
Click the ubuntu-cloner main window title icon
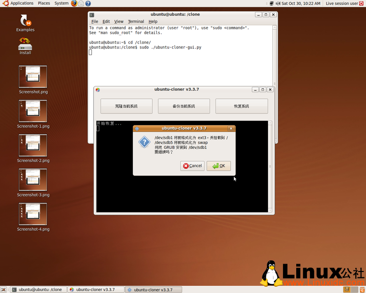pos(98,90)
